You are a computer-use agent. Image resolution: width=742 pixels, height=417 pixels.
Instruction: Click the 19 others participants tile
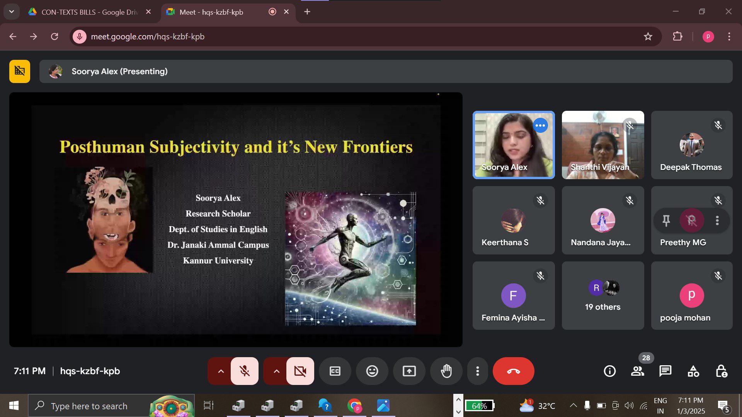[602, 295]
